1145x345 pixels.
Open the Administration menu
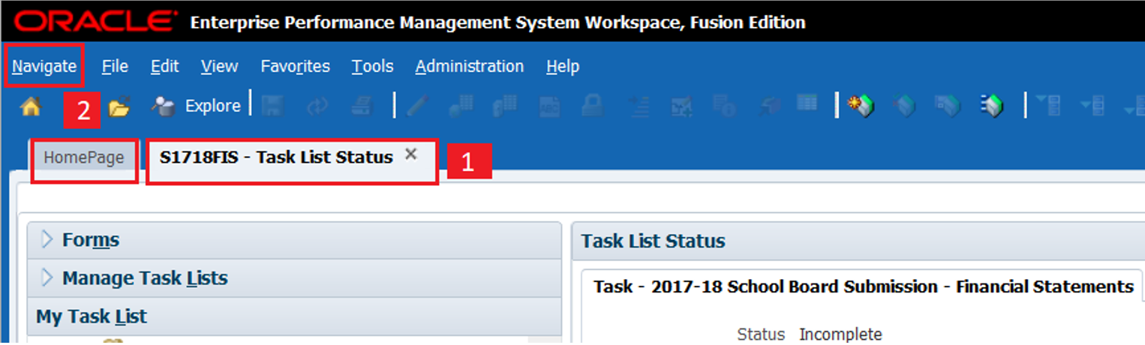click(x=469, y=67)
